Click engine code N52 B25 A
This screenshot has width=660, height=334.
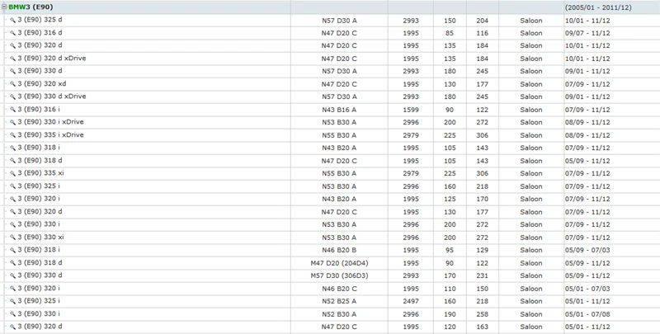(x=339, y=302)
